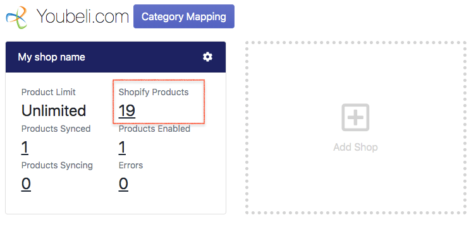The image size is (476, 227).
Task: Click the Products Enabled label
Action: (154, 129)
